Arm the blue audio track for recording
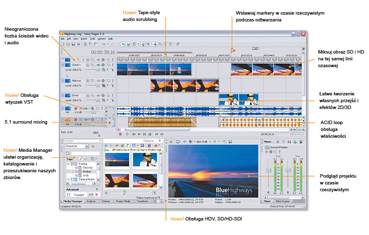 (76, 108)
